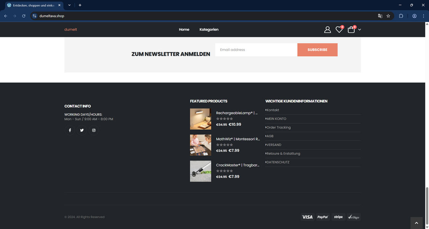
Task: Click the PayPal payment icon
Action: (x=323, y=217)
